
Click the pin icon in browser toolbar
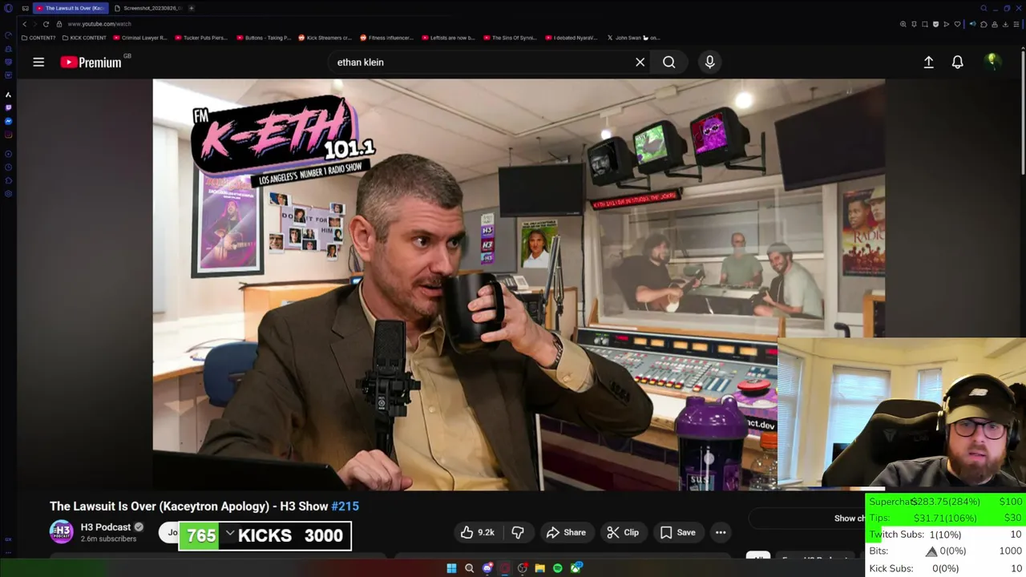click(x=914, y=24)
